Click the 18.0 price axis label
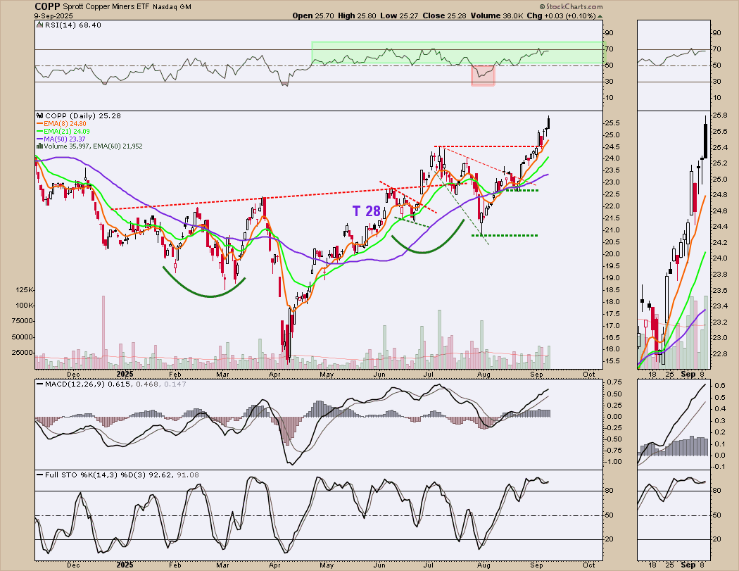Screen dimensions: 739x571 pos(613,302)
